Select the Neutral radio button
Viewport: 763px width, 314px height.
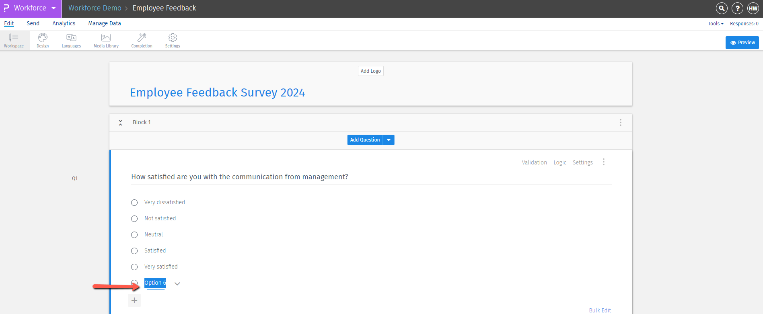[x=134, y=235]
